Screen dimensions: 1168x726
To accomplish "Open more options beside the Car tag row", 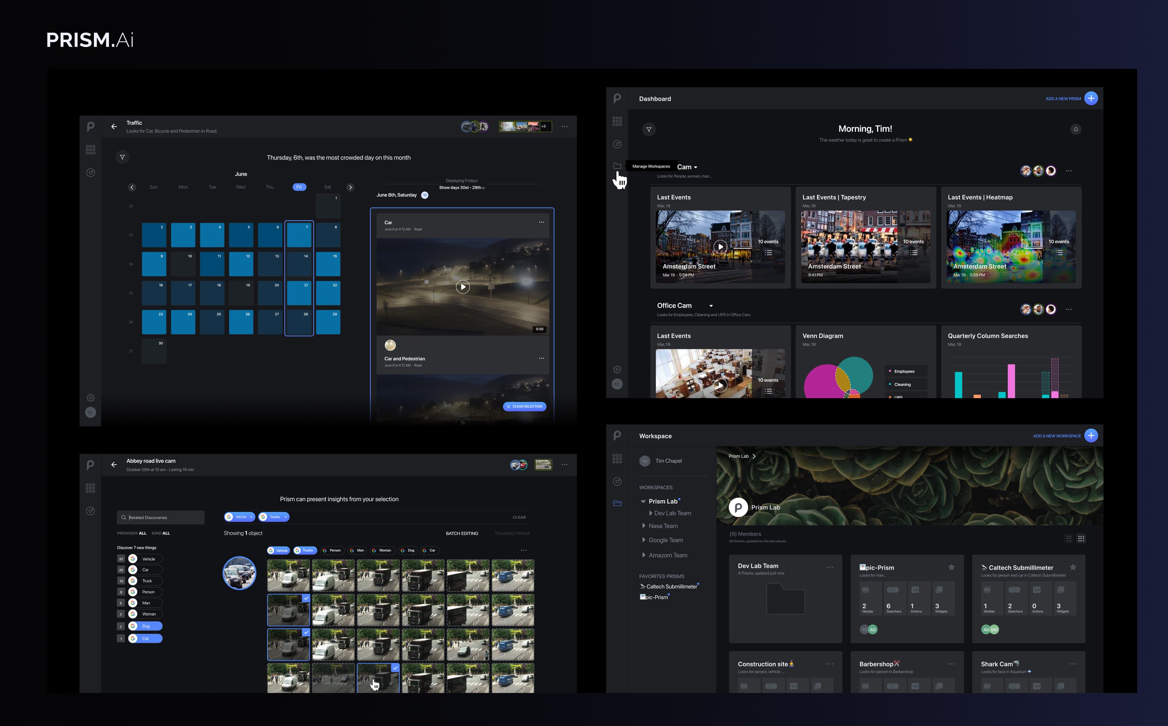I will pos(523,550).
